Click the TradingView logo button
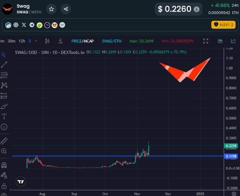Image resolution: width=240 pixels, height=196 pixels. (20, 182)
